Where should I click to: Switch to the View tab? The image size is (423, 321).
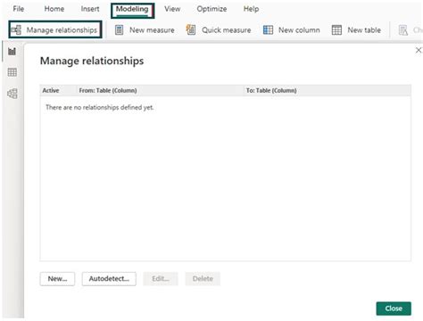pyautogui.click(x=172, y=9)
